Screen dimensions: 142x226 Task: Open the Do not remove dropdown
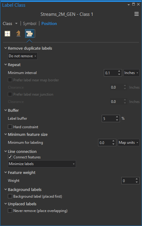tap(23, 56)
